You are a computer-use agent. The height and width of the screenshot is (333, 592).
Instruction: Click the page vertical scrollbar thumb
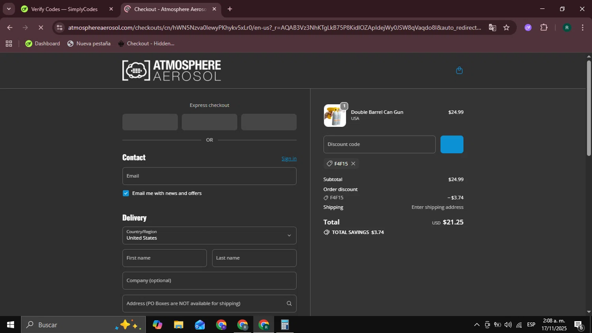589,107
